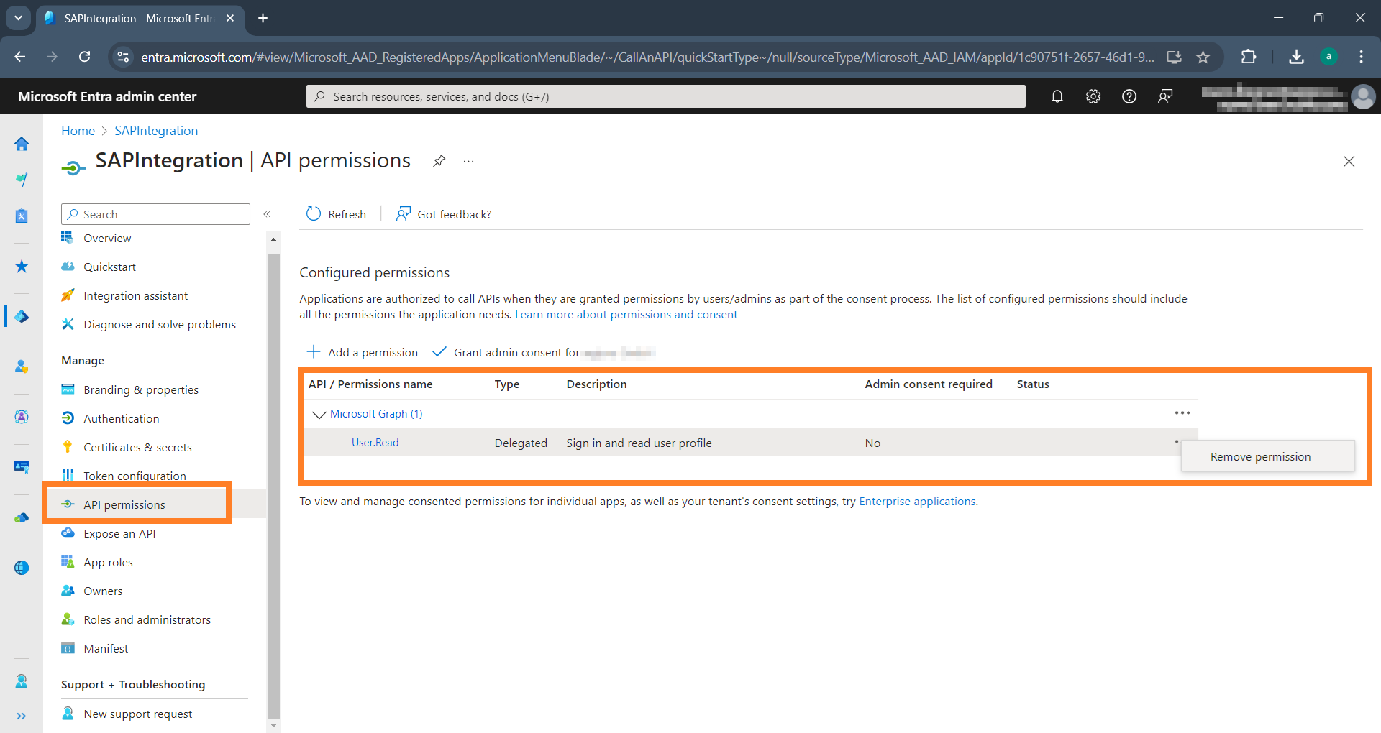Pin the API permissions blade
This screenshot has height=733, width=1381.
pyautogui.click(x=439, y=161)
